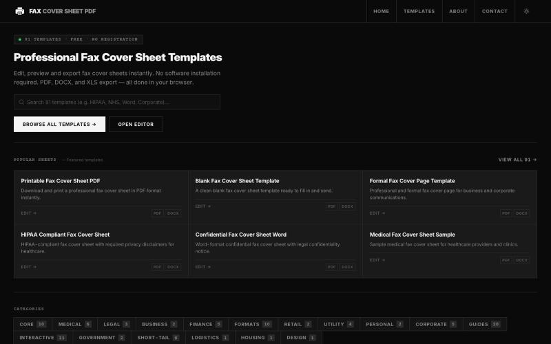Select the Corporate category chip

(436, 324)
